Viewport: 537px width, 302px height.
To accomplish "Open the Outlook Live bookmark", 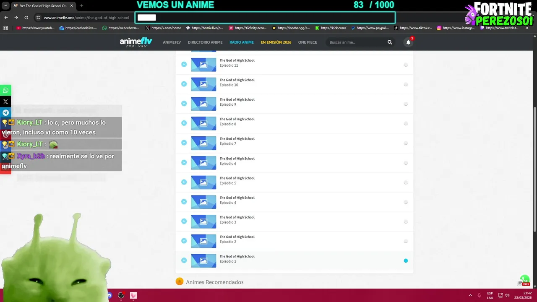I will (x=78, y=28).
